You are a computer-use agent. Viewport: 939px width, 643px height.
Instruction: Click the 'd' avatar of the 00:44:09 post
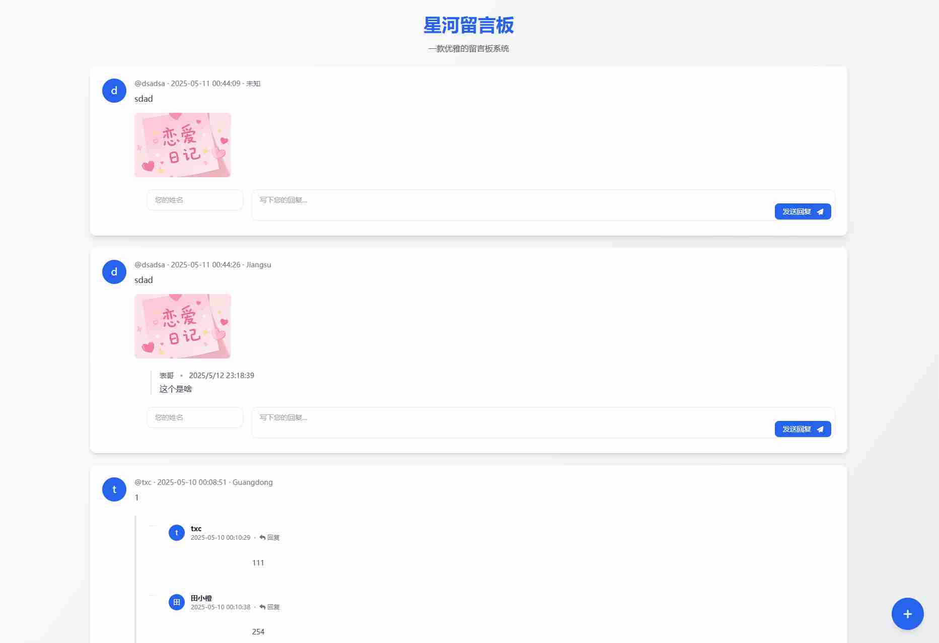[x=114, y=91]
